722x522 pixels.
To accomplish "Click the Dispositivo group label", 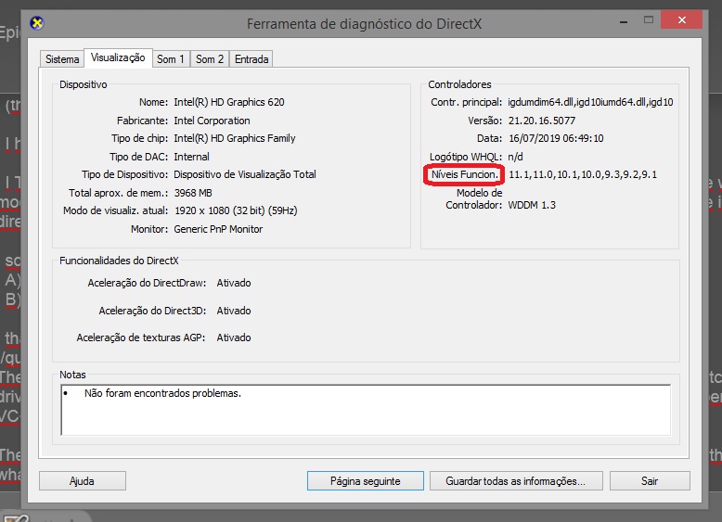I will (84, 84).
